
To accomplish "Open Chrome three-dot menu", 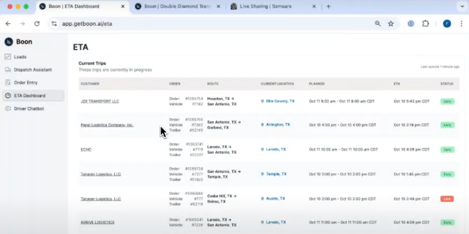I will [x=461, y=24].
